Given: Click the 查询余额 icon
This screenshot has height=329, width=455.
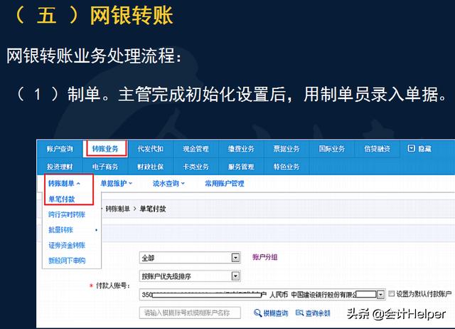Looking at the screenshot, I should pyautogui.click(x=299, y=313).
